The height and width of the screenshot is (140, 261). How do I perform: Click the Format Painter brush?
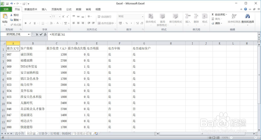[x=15, y=25]
